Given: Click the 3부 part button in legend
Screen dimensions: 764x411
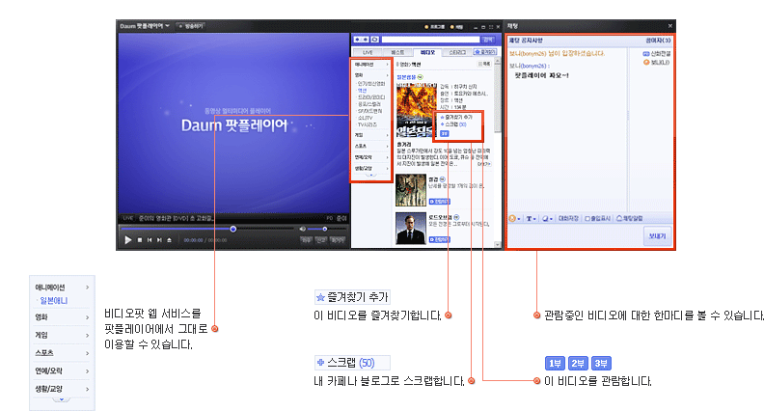Looking at the screenshot, I should pos(601,363).
